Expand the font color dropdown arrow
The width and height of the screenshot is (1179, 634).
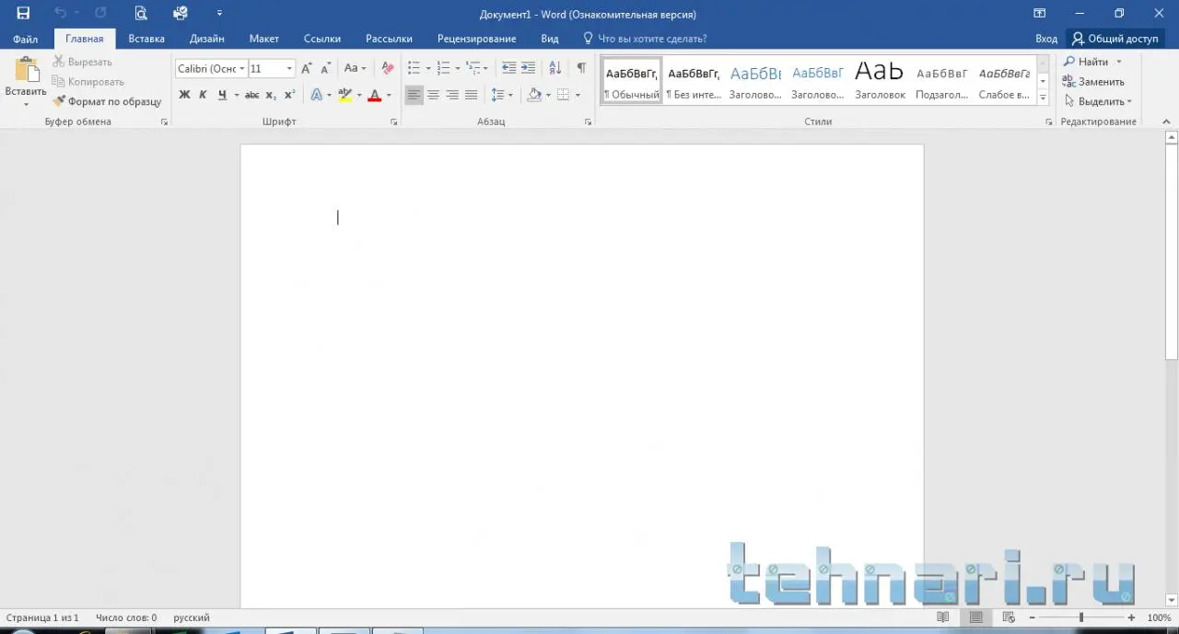[x=389, y=95]
